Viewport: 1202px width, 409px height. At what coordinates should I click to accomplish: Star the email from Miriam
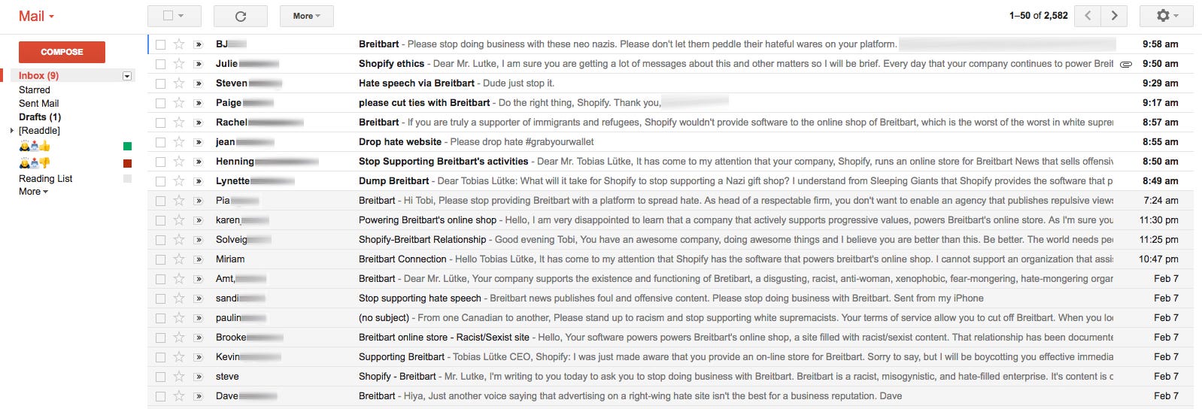pos(179,259)
